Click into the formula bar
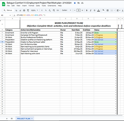Viewport: 124px width, 121px height. tap(70, 15)
